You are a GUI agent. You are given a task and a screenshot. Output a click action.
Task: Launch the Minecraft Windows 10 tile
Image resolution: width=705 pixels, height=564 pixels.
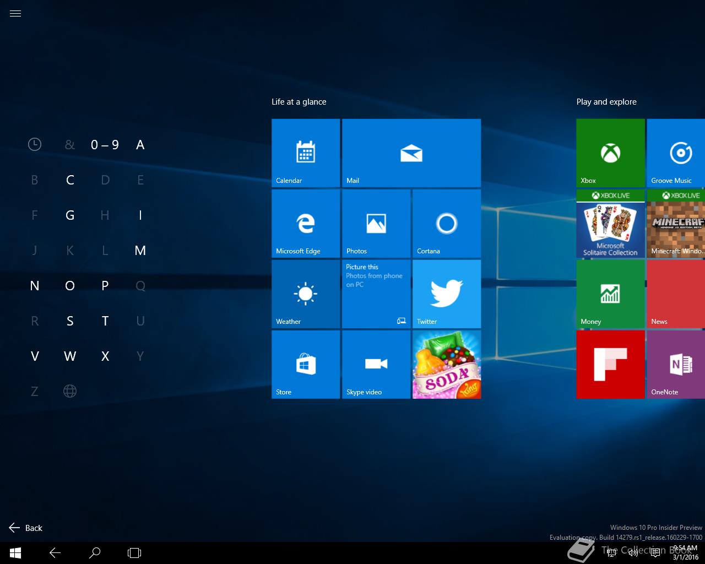676,224
